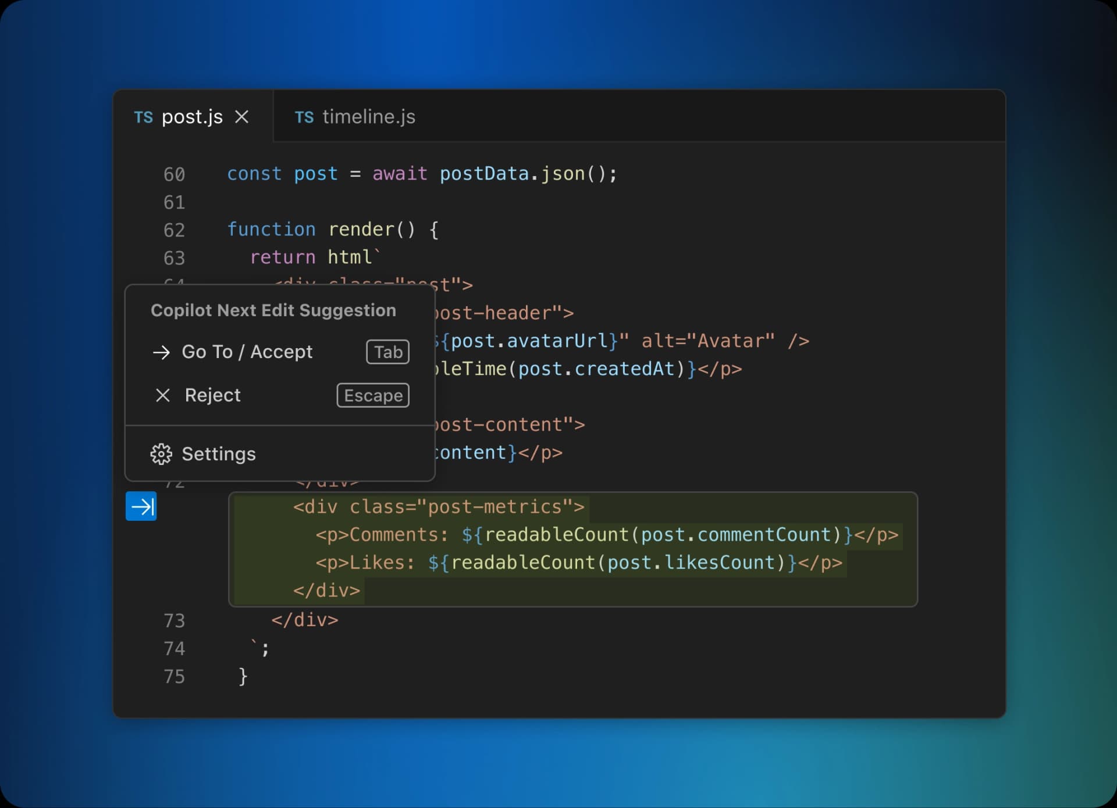Screen dimensions: 1117x808
Task: Click the blue next-edit suggestion gutter arrow
Action: tap(140, 506)
